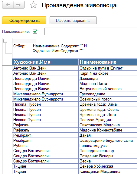Select cell Времена года: Осень
The width and height of the screenshot is (137, 174).
click(108, 109)
